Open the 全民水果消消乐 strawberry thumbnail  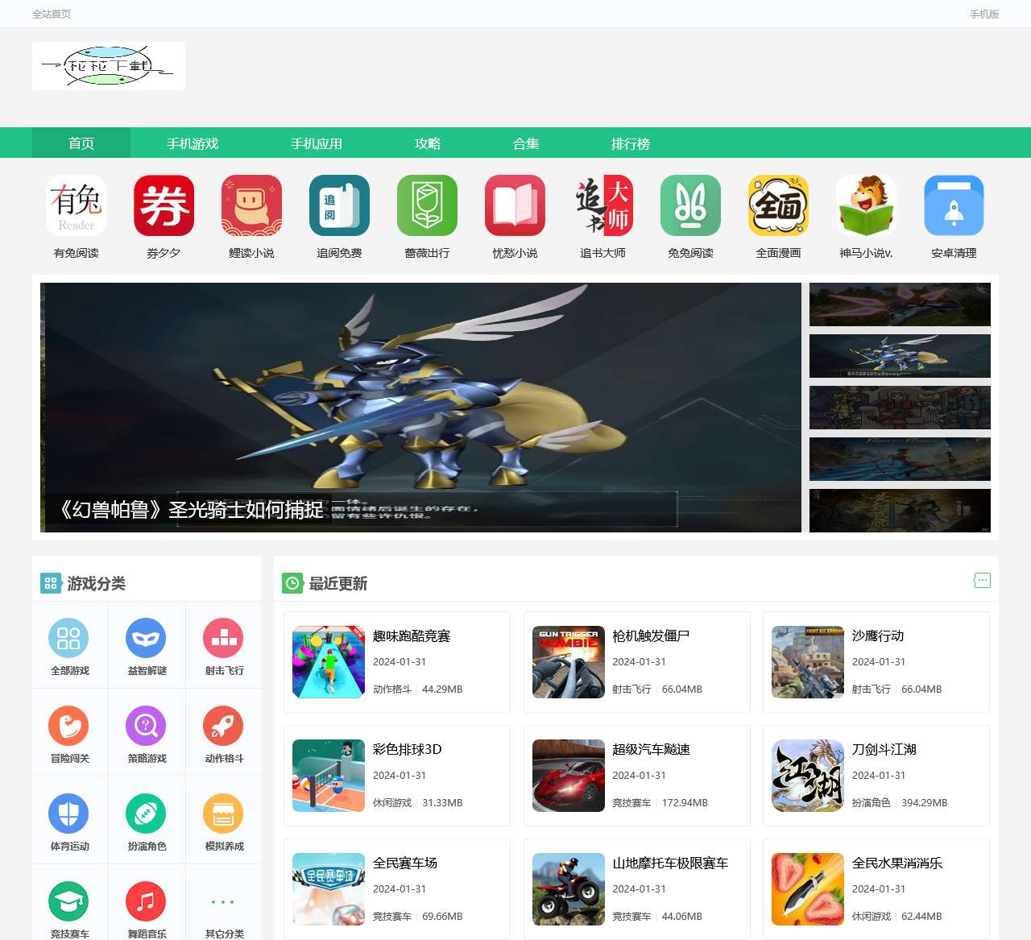(808, 889)
